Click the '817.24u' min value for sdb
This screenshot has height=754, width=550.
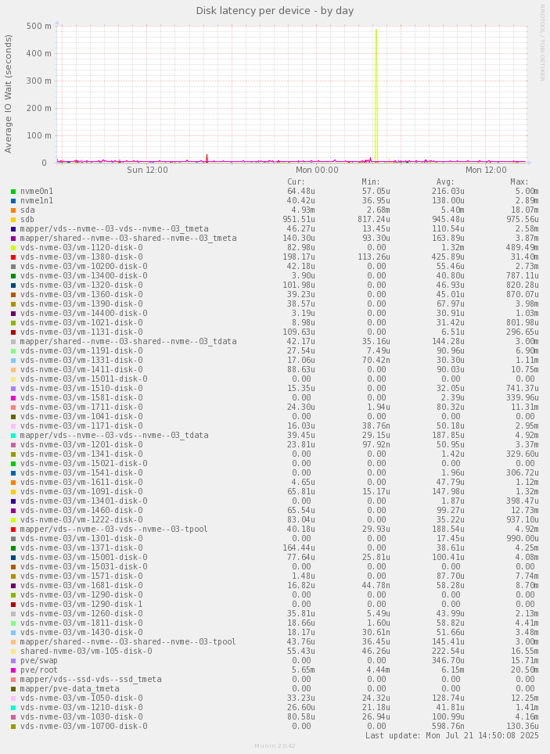373,219
